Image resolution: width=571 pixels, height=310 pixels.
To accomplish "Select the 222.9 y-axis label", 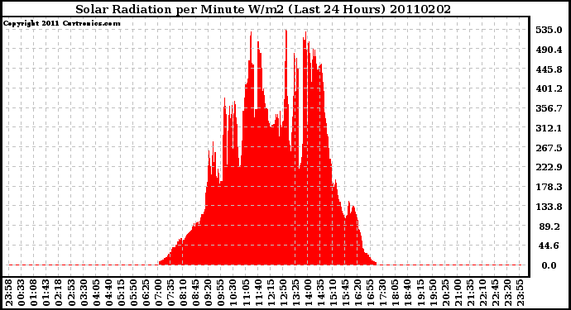I will coord(549,167).
